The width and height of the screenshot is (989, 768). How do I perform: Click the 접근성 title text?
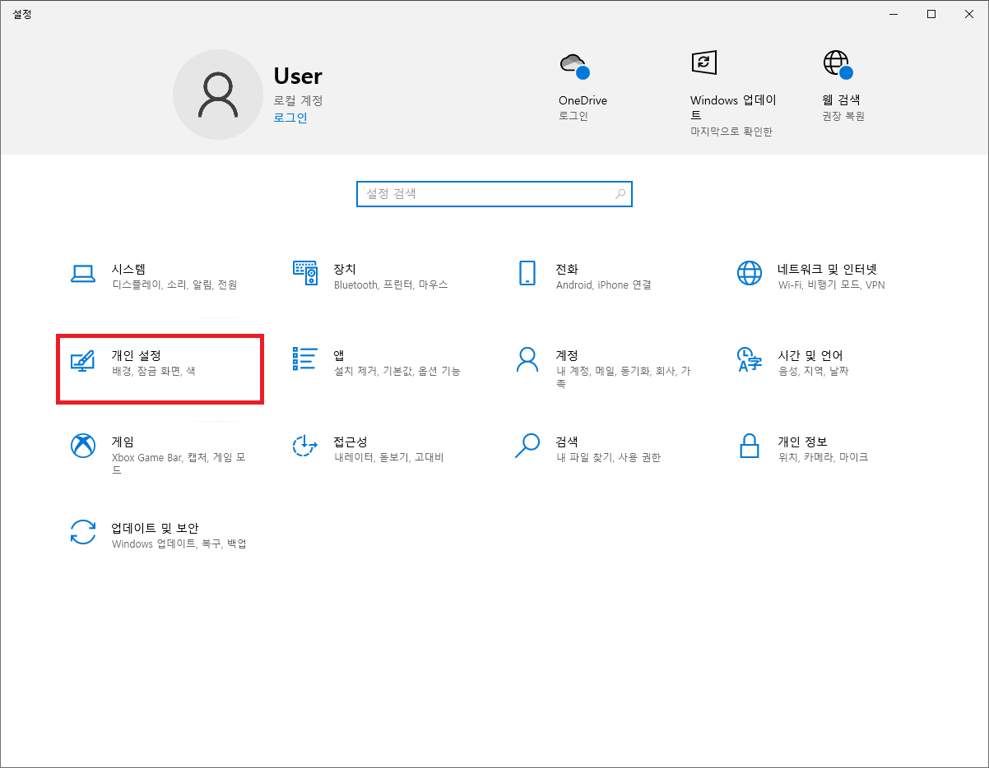pyautogui.click(x=351, y=442)
